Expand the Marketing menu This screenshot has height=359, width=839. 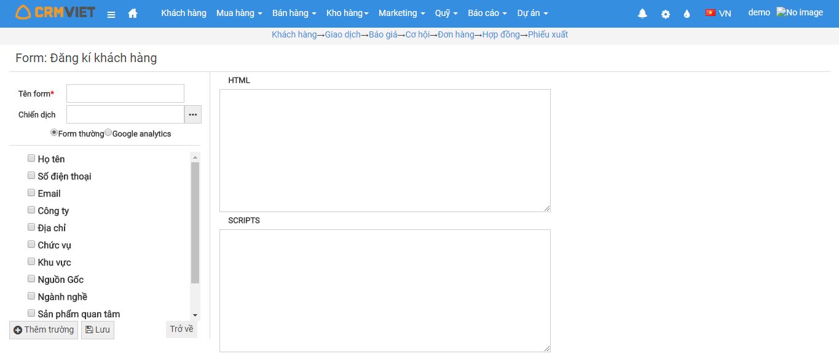click(401, 13)
